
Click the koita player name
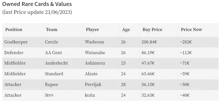point(90,95)
